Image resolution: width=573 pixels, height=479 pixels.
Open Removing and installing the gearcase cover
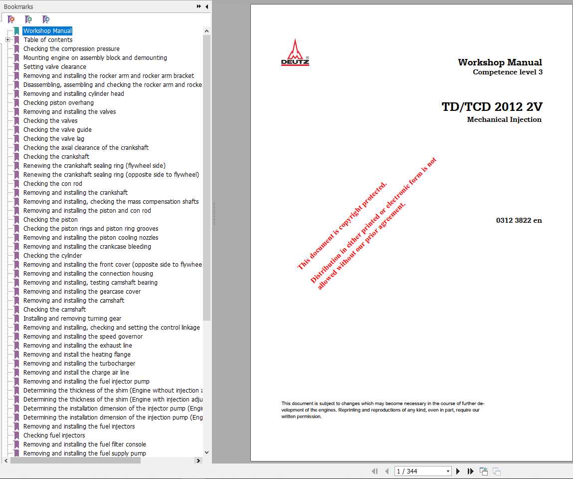[x=82, y=292]
